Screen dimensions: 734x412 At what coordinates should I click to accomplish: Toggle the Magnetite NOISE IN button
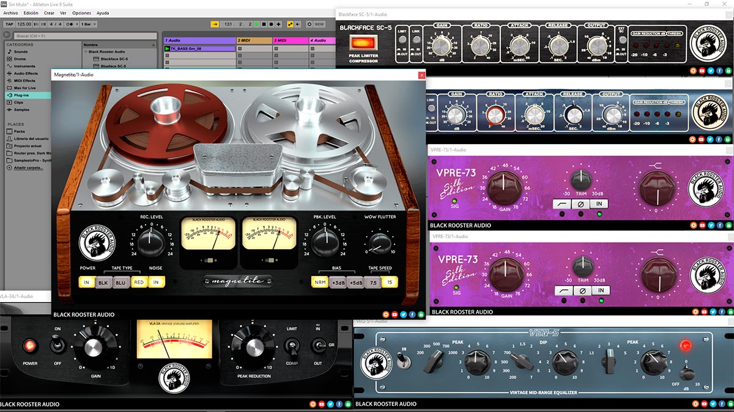coord(157,282)
